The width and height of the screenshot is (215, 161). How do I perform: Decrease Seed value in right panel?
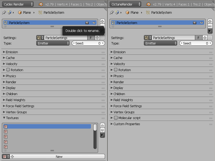(x=181, y=43)
